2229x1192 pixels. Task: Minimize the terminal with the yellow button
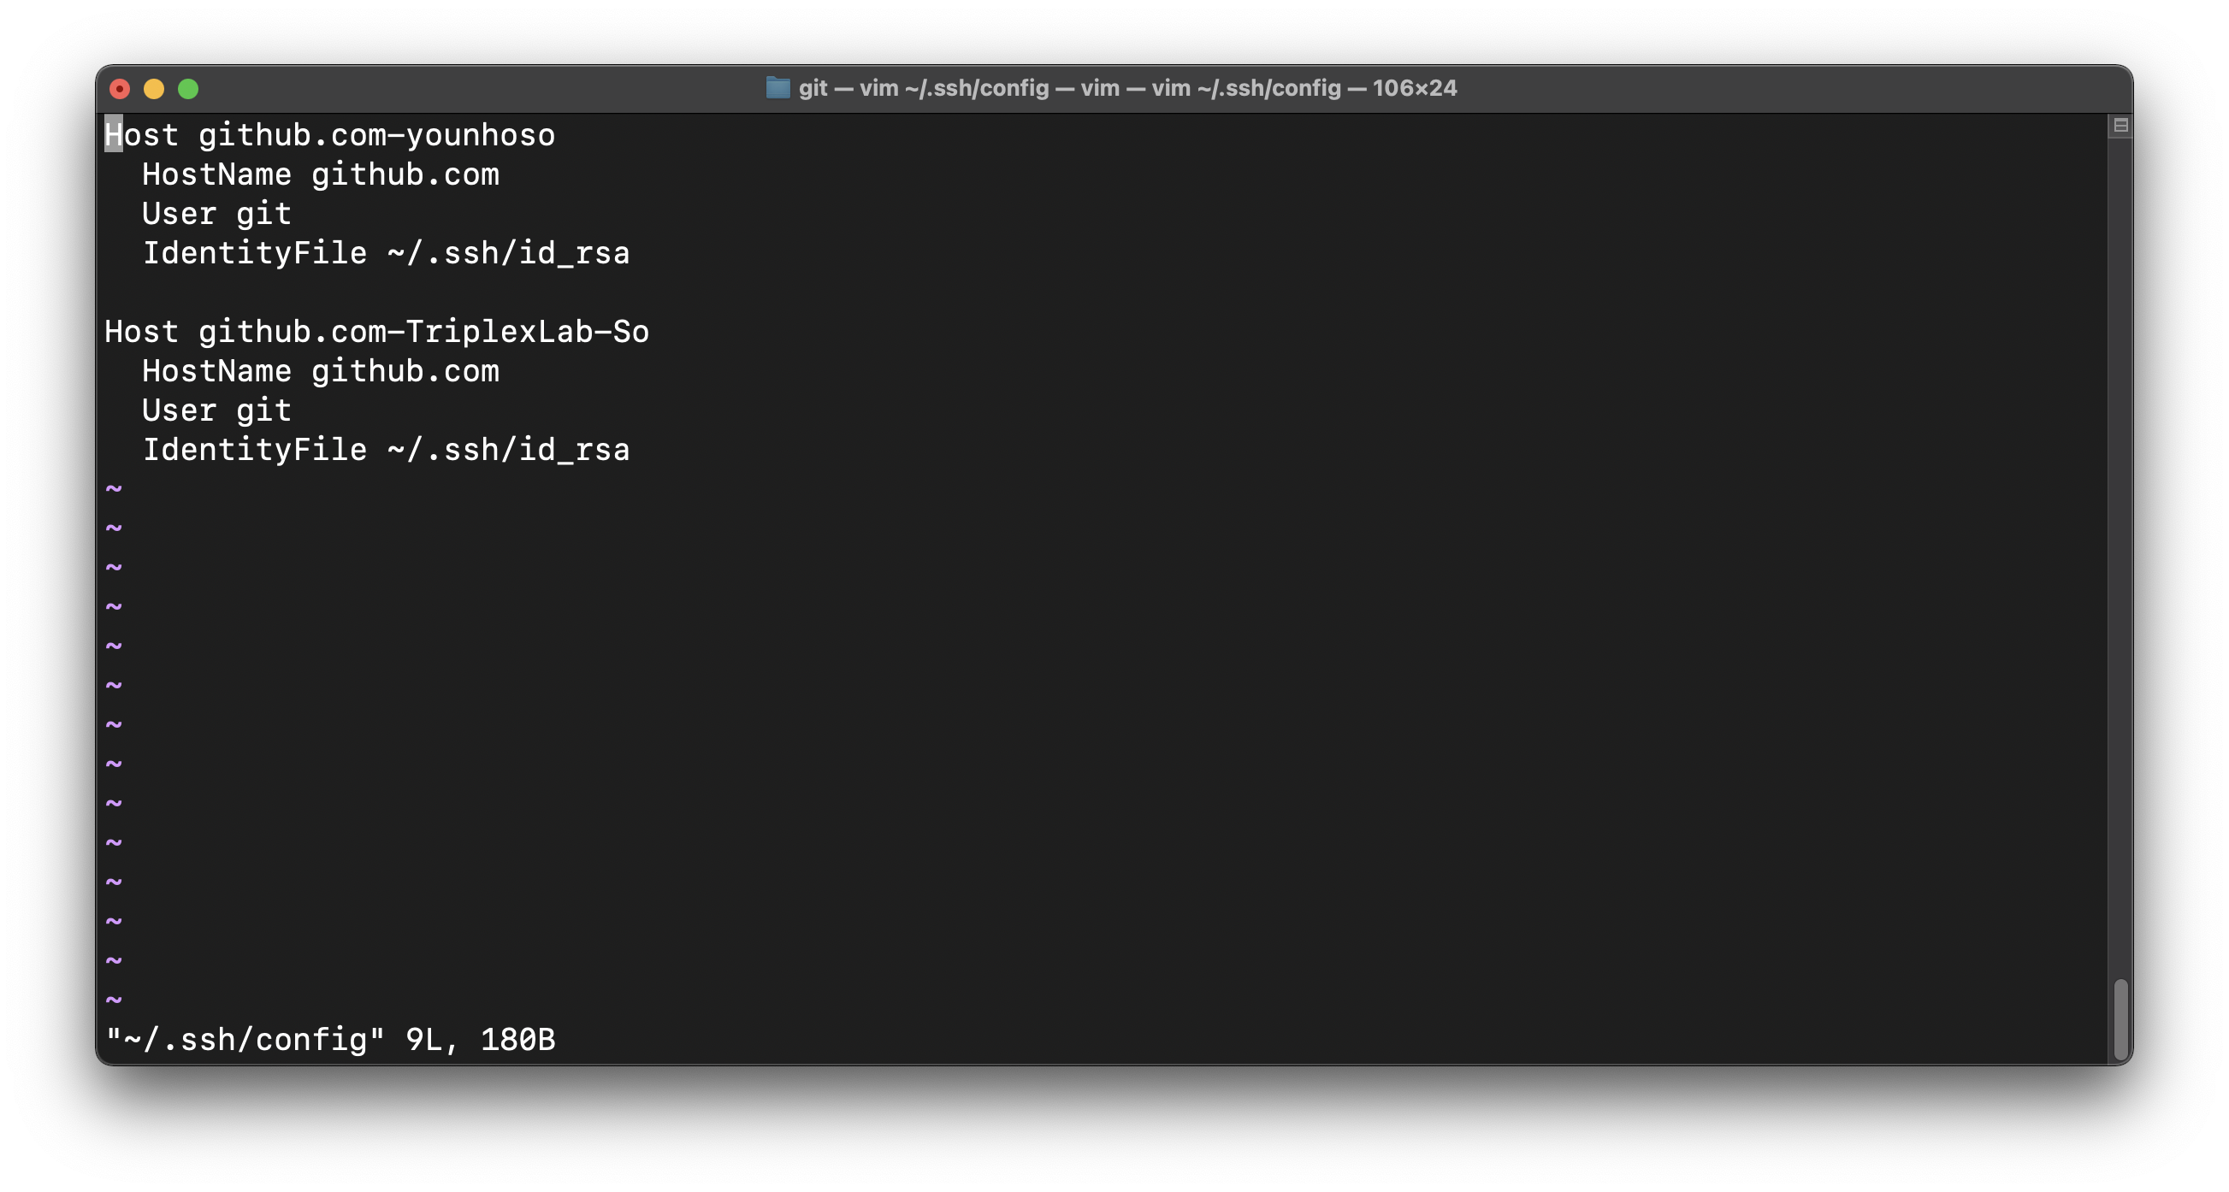pyautogui.click(x=154, y=89)
